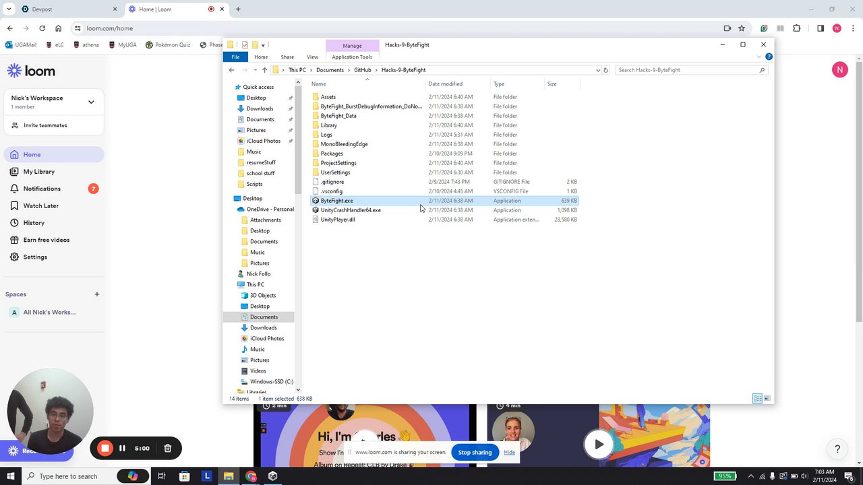Hide the screen sharing notice

coord(509,452)
